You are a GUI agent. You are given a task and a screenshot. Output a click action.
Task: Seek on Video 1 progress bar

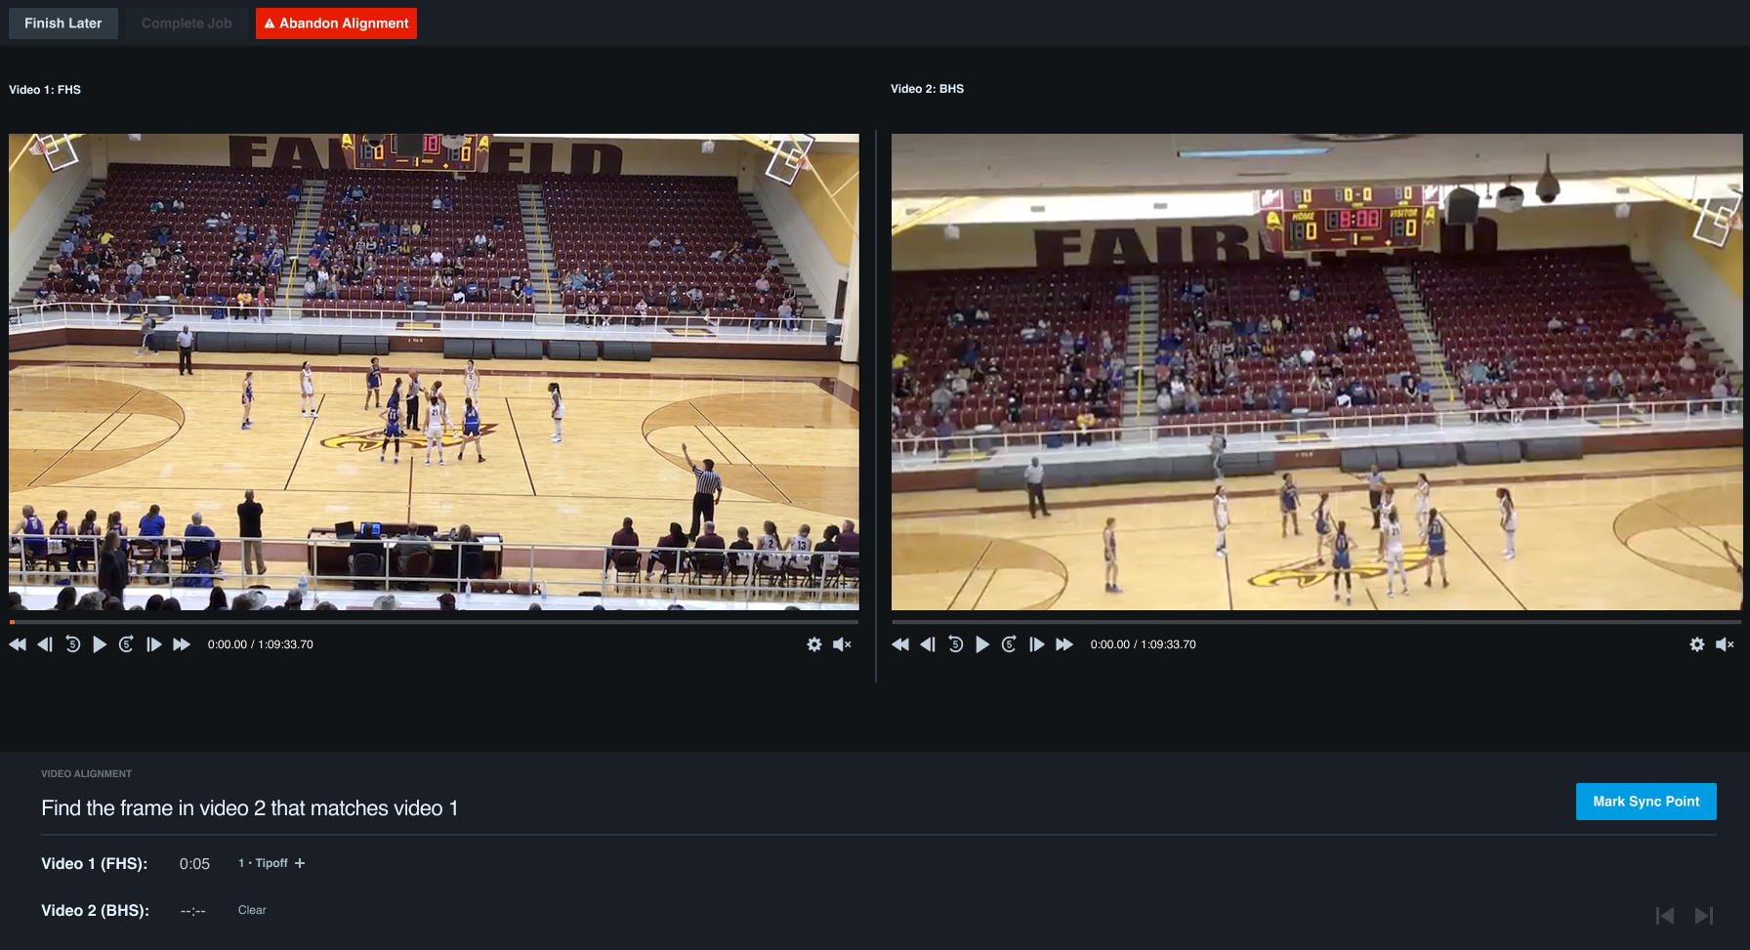click(434, 622)
